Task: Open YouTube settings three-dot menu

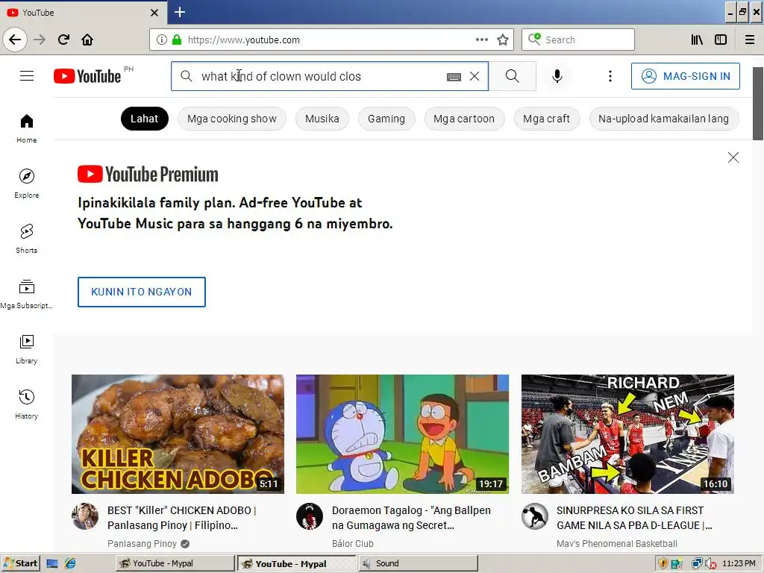Action: [x=610, y=76]
